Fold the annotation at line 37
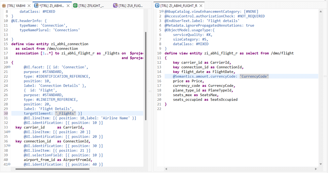 tap(9, 146)
